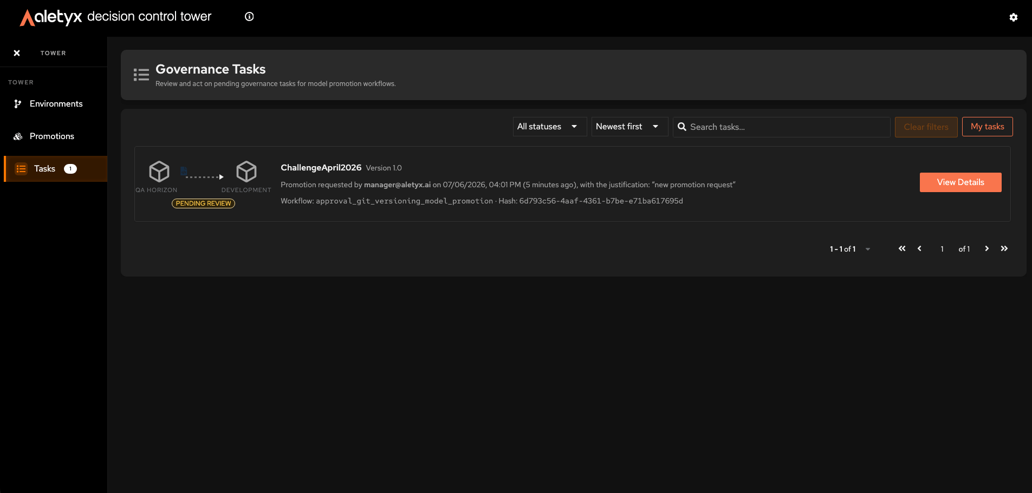
Task: Click the ChallengeApril2026 task title
Action: click(x=321, y=168)
